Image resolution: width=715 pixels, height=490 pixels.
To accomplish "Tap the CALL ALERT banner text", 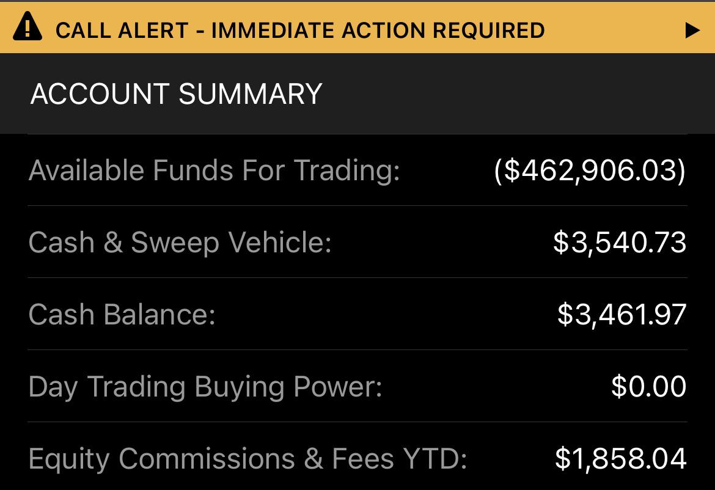I will click(122, 30).
